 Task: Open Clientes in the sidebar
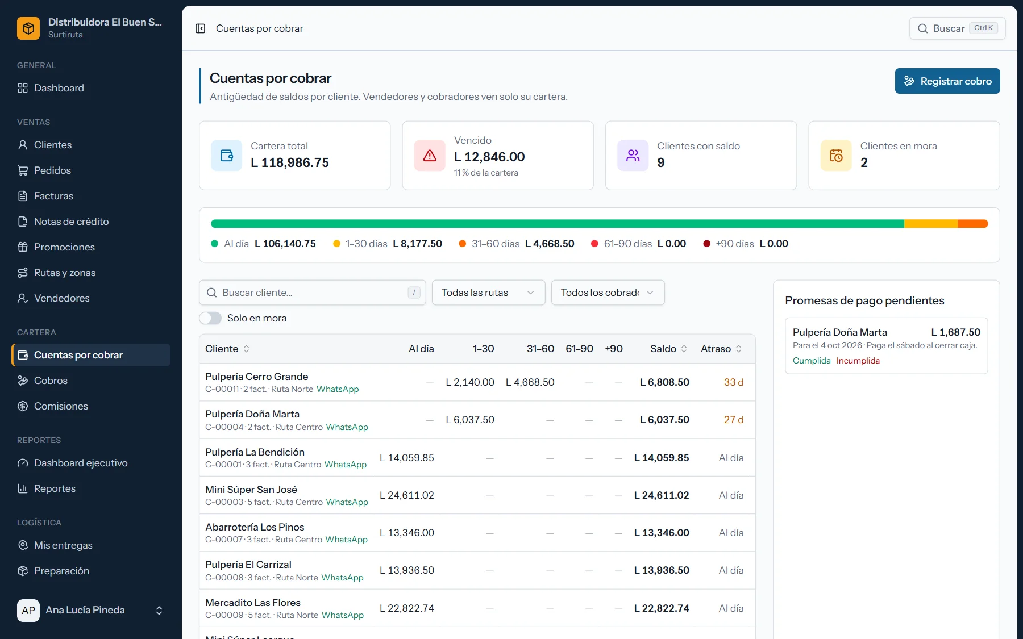91,145
